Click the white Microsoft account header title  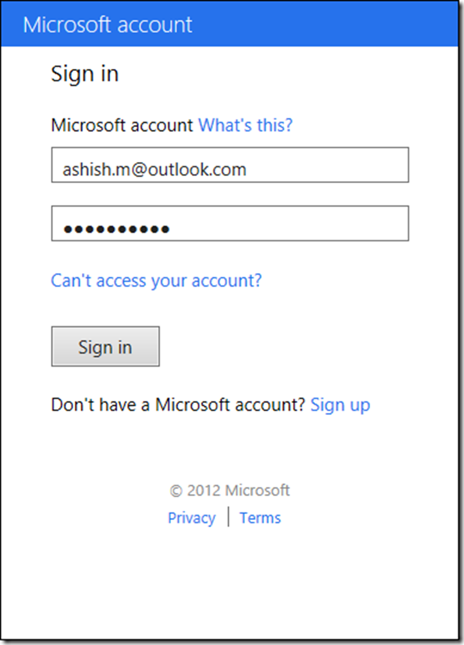point(107,25)
